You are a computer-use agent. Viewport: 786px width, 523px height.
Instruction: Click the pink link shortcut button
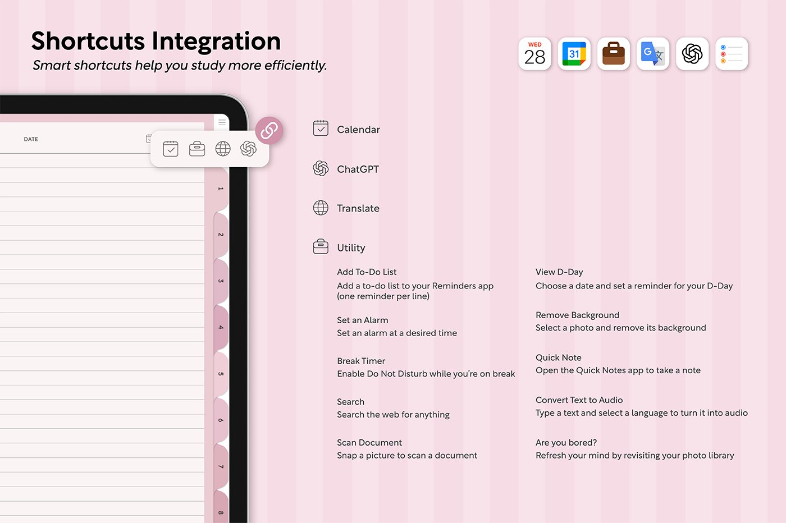[269, 130]
